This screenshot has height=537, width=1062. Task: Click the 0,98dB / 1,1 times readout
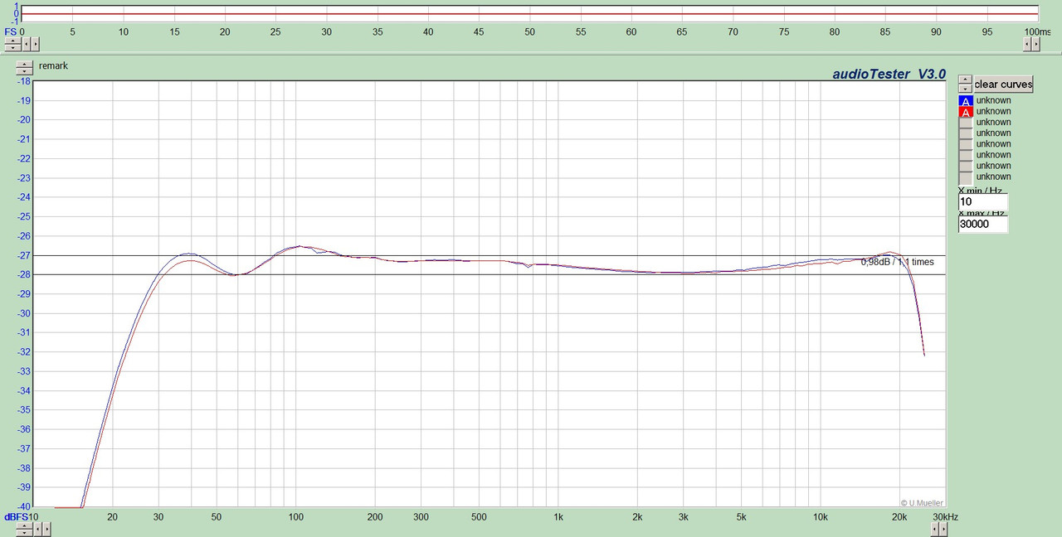(x=897, y=262)
